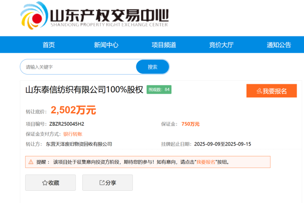The width and height of the screenshot is (304, 203).
Task: Open the 新闻中心 nav item
Action: (x=106, y=45)
